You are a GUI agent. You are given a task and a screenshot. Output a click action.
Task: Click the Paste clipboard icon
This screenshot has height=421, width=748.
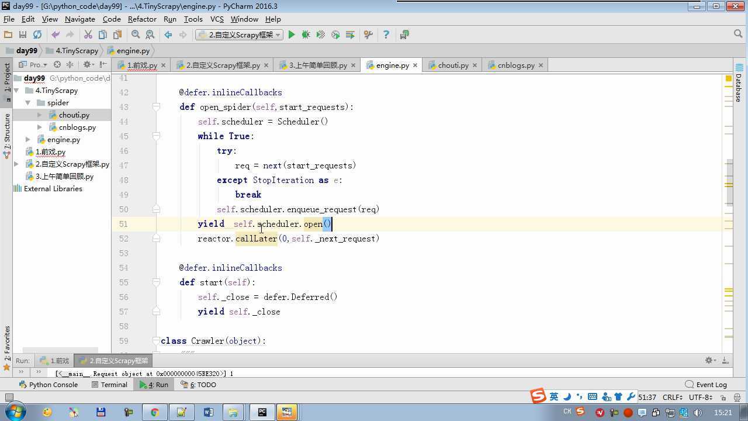click(117, 35)
